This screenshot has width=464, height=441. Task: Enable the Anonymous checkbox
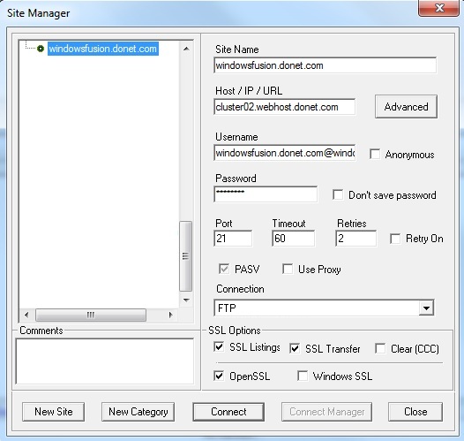[375, 154]
